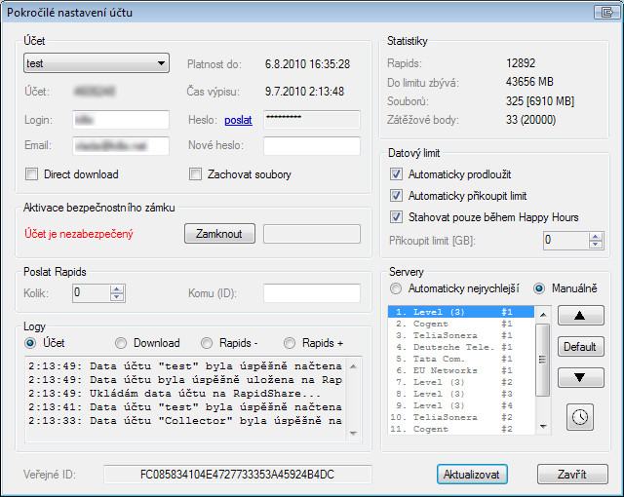Click the move server down arrow button
The image size is (624, 497).
[580, 377]
